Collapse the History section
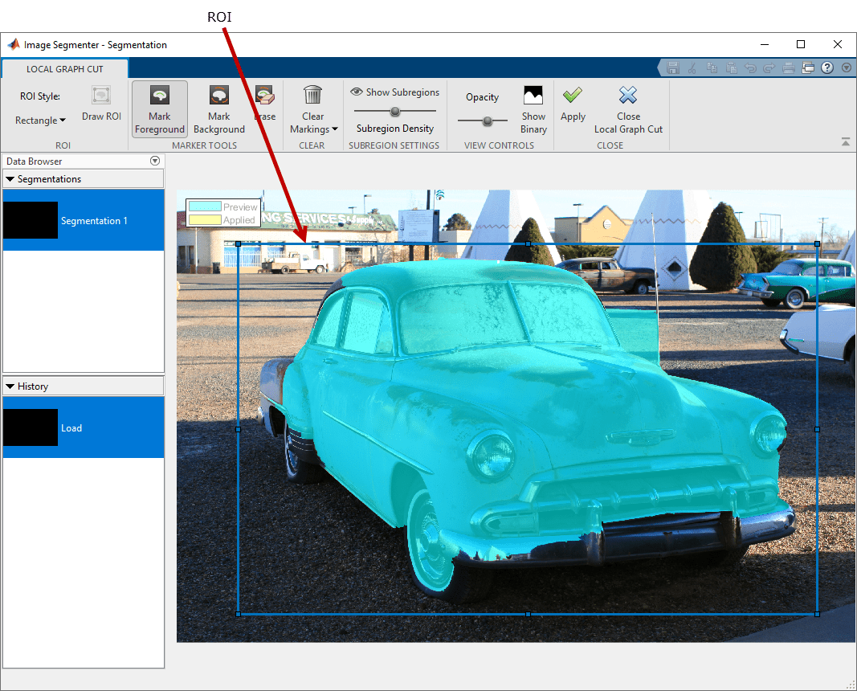The image size is (857, 691). tap(10, 386)
